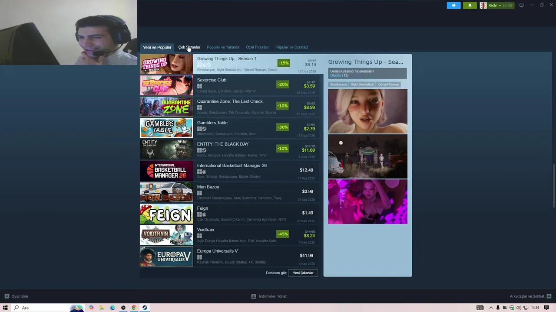
Task: Open the Özel Fırsatlar tab
Action: pos(257,47)
